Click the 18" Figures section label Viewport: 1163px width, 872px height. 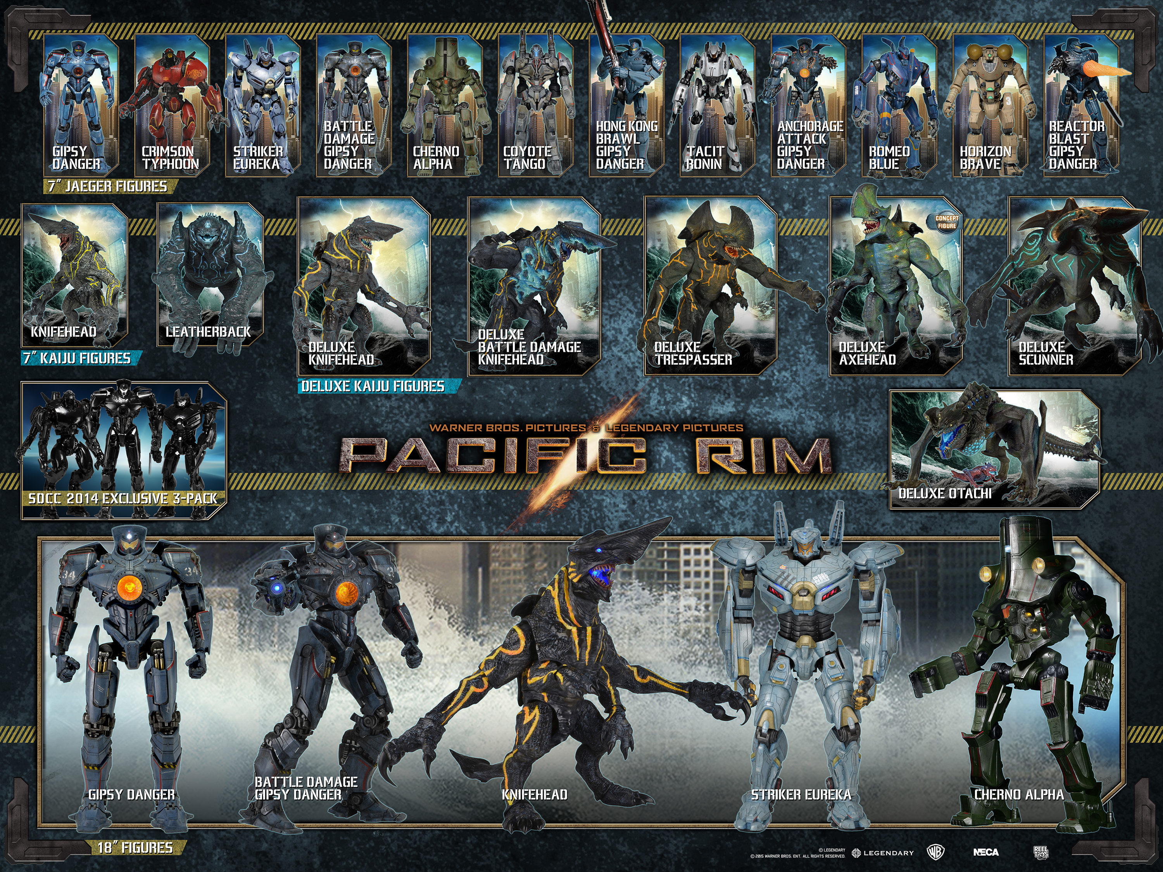135,847
